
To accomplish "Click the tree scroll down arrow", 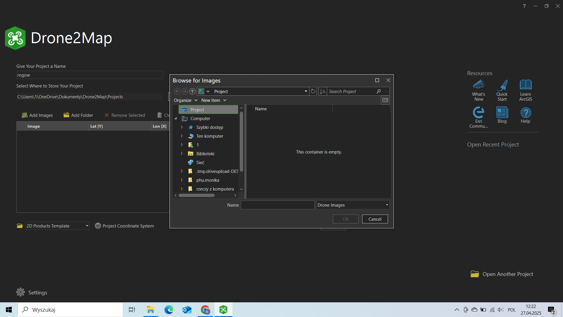I will [x=241, y=189].
